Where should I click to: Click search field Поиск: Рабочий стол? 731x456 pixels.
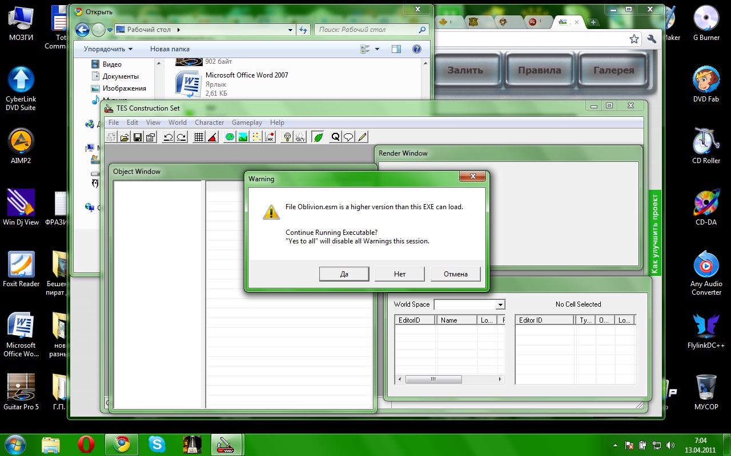[371, 30]
